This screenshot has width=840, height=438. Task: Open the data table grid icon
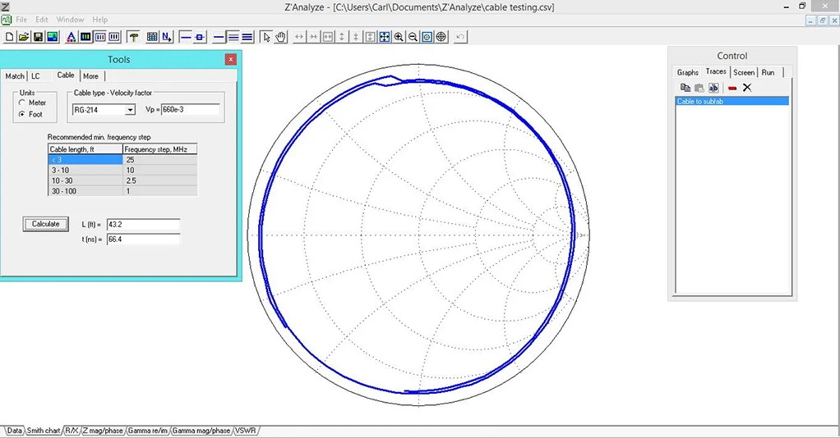(152, 37)
